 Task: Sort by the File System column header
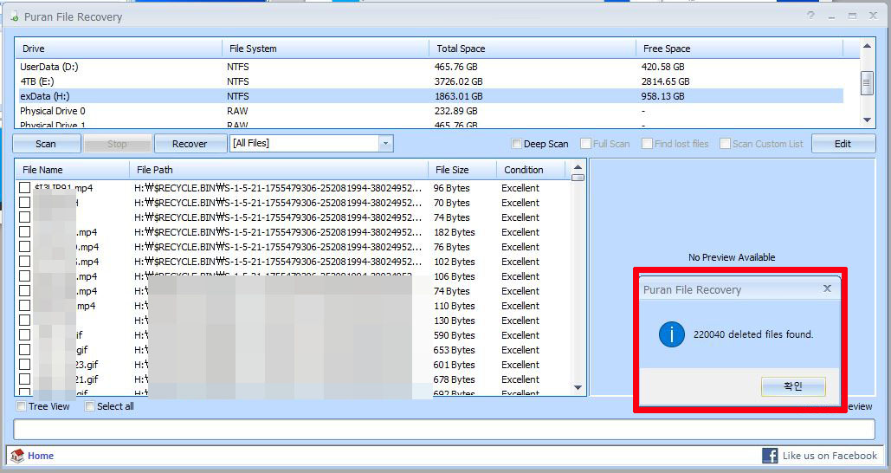pos(326,49)
